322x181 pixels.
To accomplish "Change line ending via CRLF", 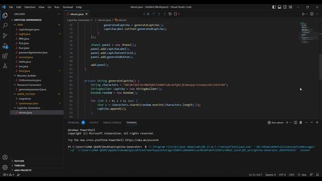I will click(x=292, y=174).
